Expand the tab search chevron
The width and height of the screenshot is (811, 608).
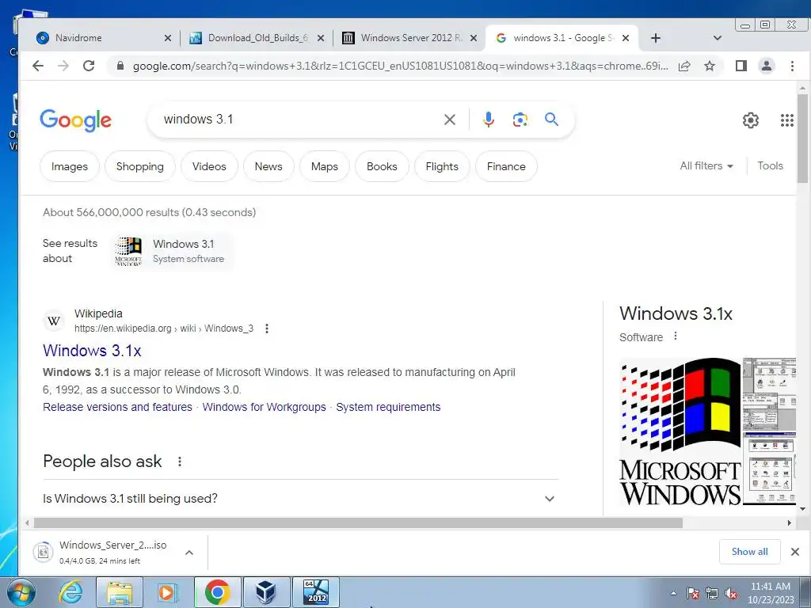tap(717, 38)
